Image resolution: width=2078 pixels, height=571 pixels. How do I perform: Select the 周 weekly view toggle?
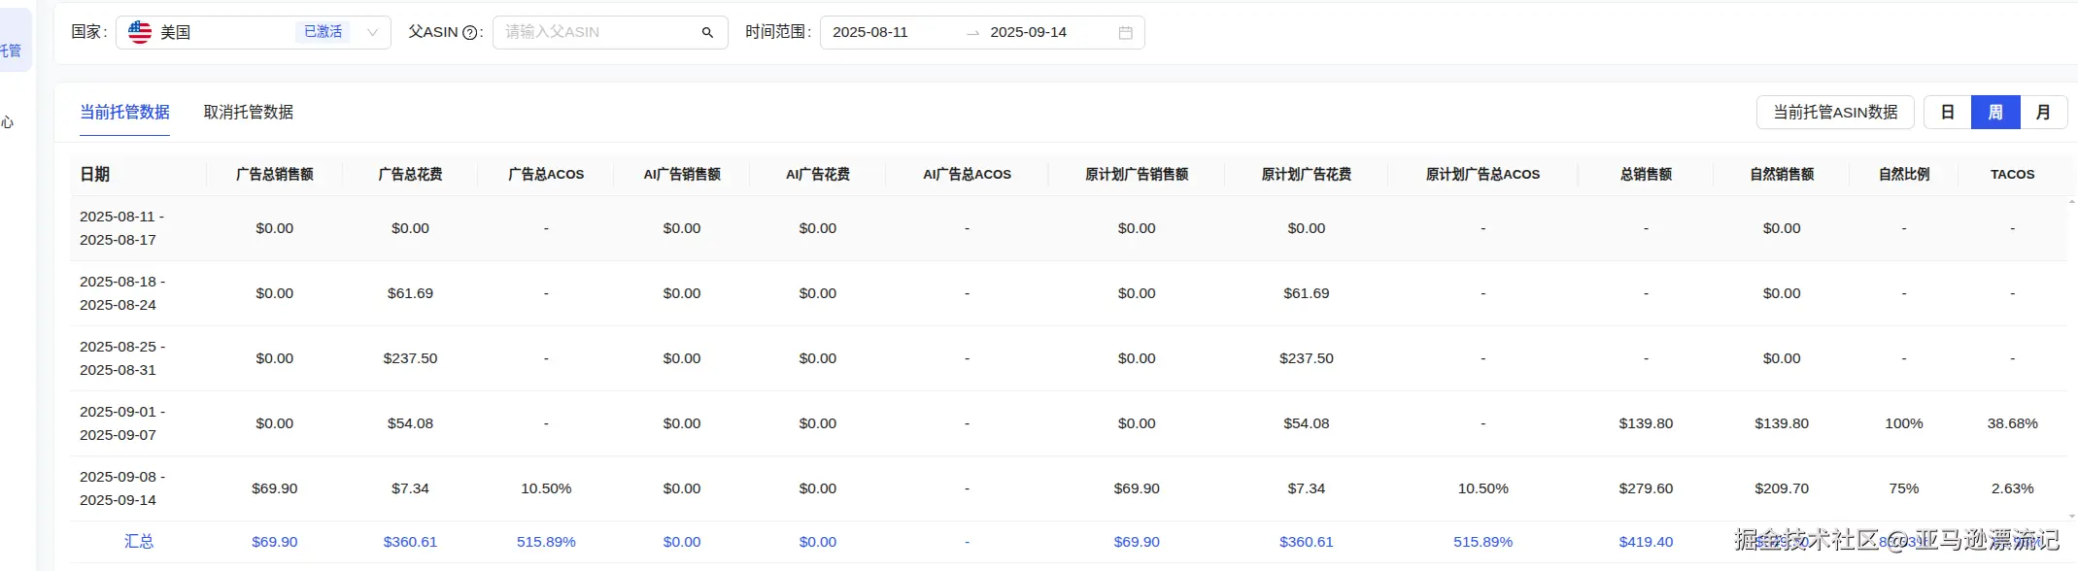(1995, 113)
